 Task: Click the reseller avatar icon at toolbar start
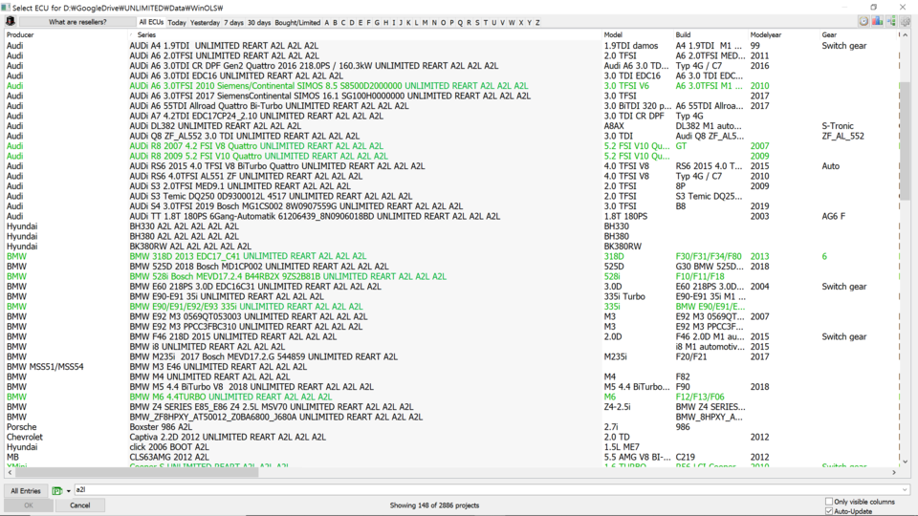coord(10,22)
